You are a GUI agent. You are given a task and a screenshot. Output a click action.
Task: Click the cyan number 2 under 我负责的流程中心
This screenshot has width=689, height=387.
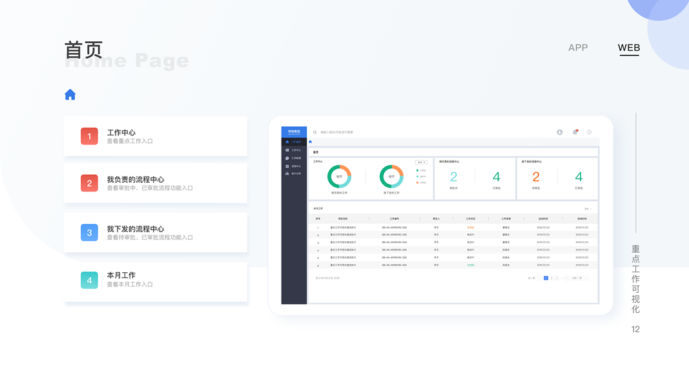pos(453,177)
